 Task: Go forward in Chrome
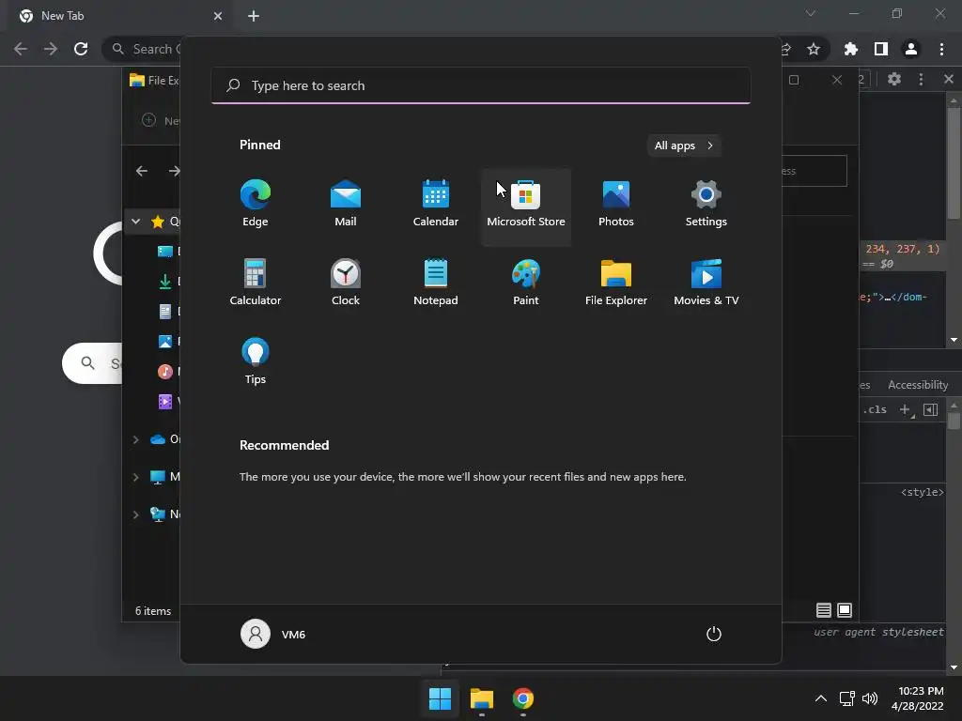click(51, 49)
